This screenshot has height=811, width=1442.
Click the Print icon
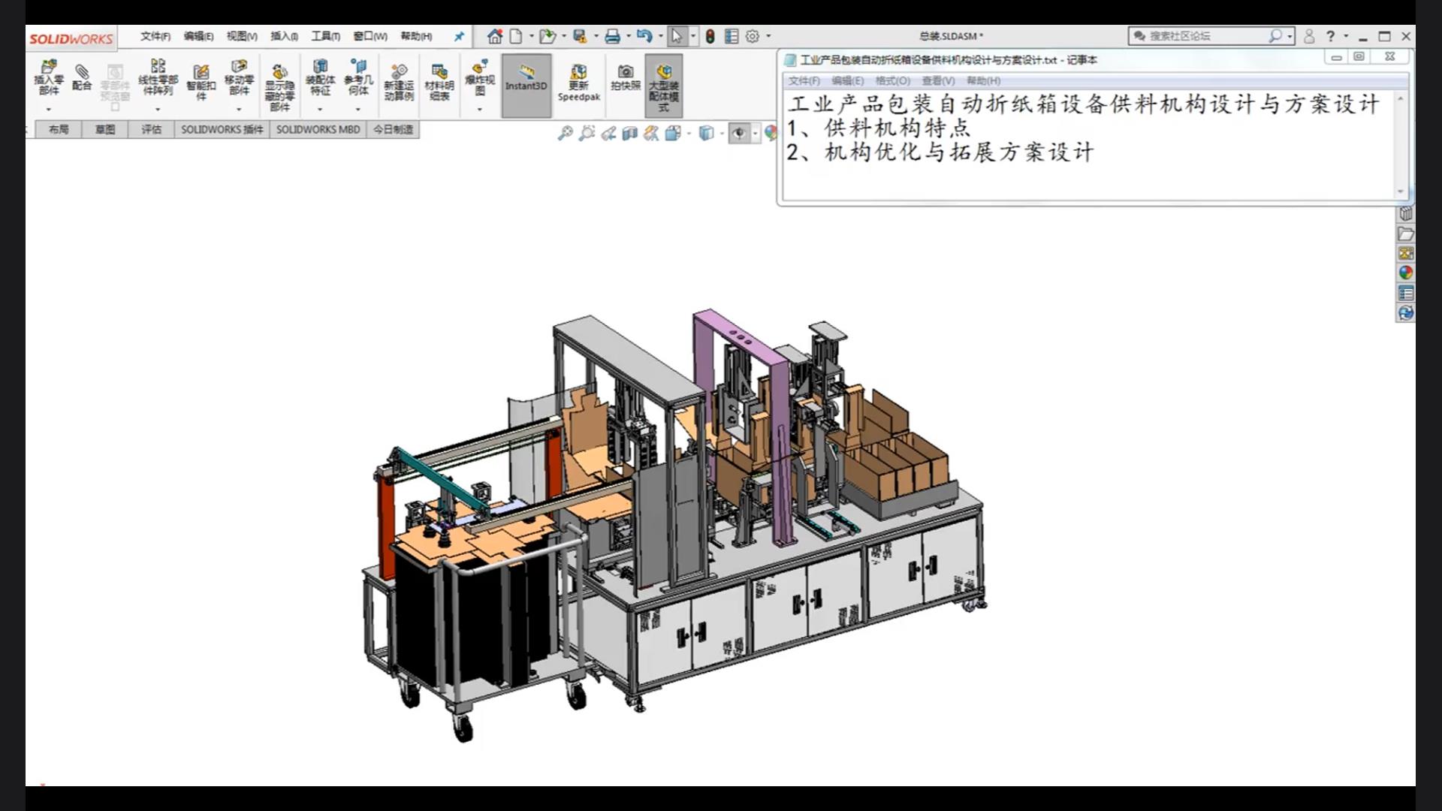[612, 36]
